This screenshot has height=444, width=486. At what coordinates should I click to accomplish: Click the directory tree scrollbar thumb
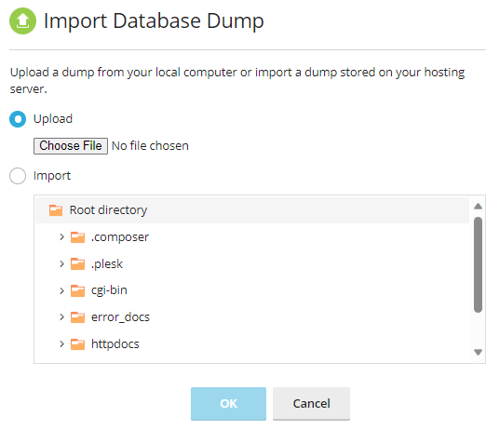click(479, 264)
